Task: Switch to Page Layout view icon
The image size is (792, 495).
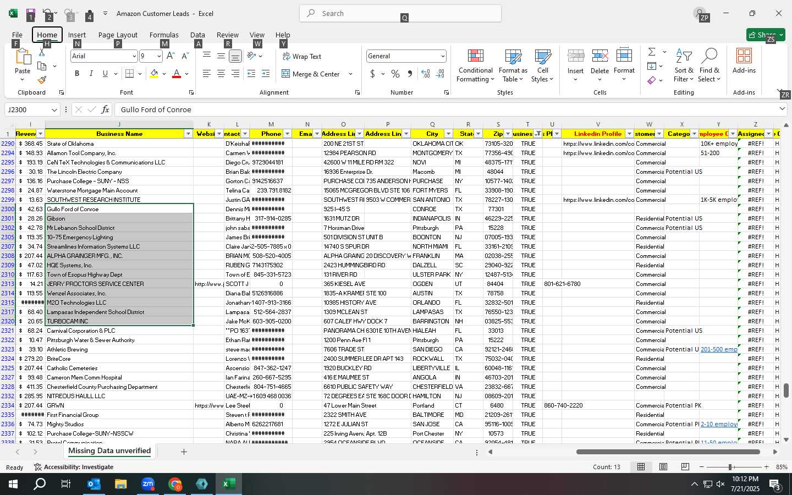Action: 663,467
